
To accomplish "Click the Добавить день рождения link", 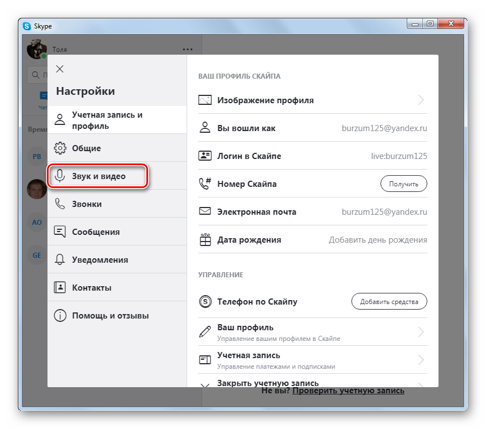I will pos(378,240).
